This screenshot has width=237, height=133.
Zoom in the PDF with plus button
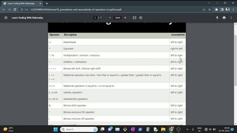coord(125,18)
